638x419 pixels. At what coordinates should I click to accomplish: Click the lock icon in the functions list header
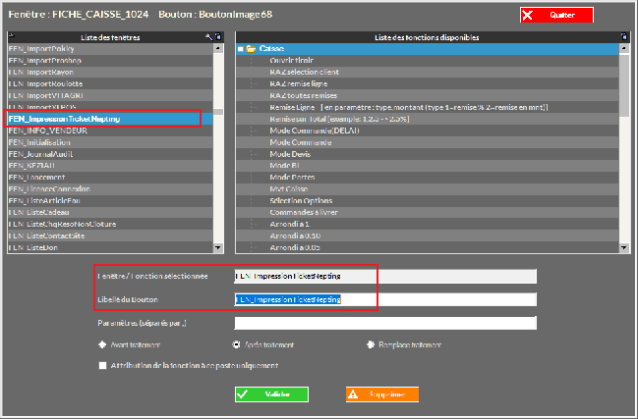pos(625,36)
